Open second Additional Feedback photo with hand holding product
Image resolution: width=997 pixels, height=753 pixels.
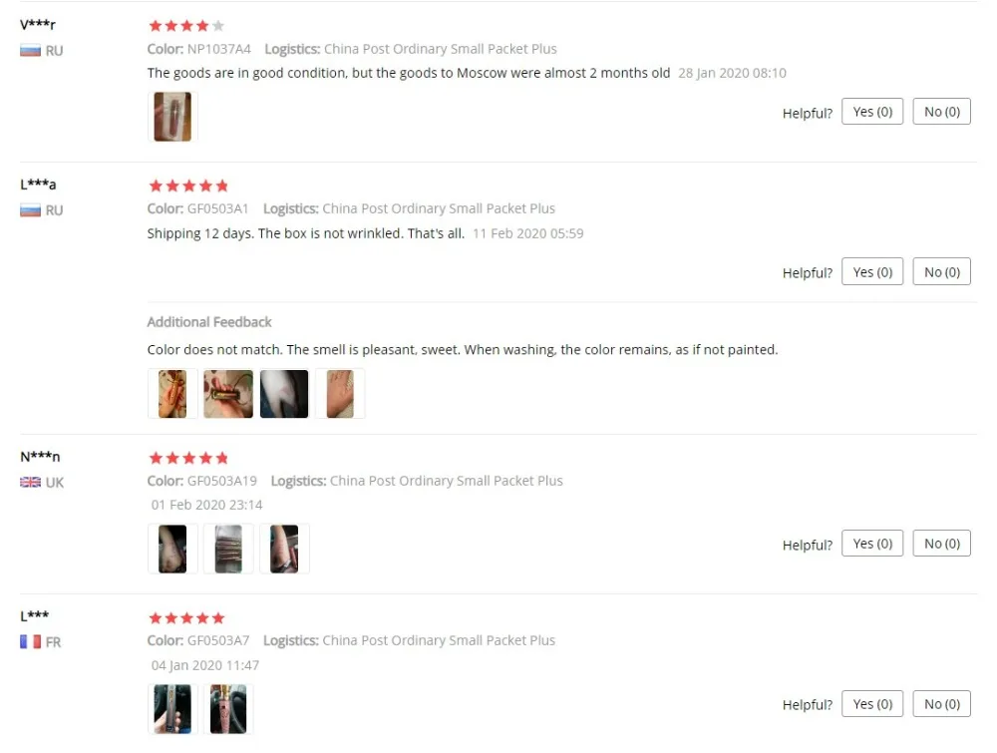coord(228,394)
